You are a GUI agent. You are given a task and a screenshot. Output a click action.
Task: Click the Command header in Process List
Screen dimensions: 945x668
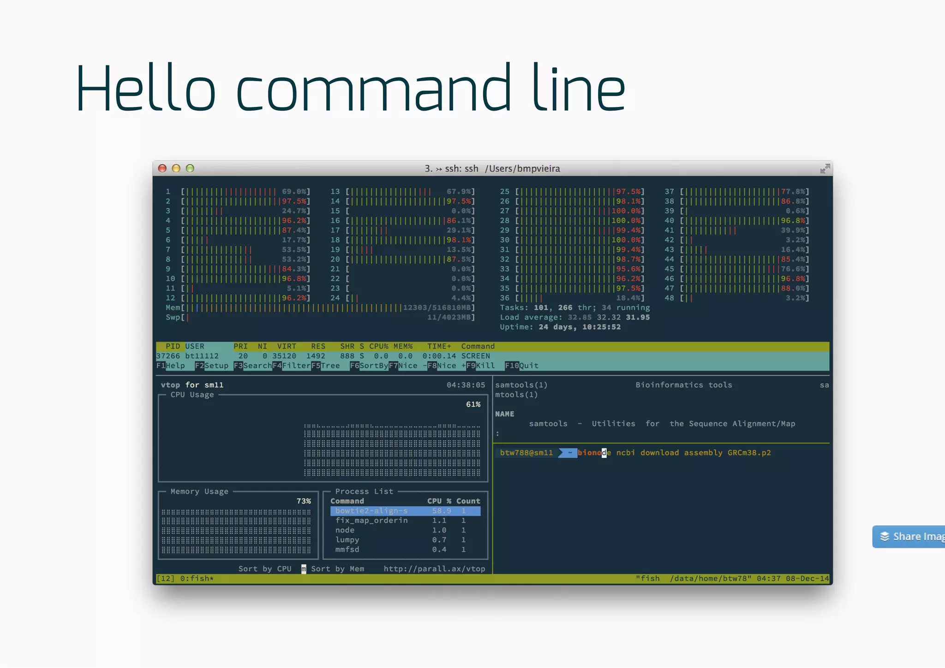[347, 501]
